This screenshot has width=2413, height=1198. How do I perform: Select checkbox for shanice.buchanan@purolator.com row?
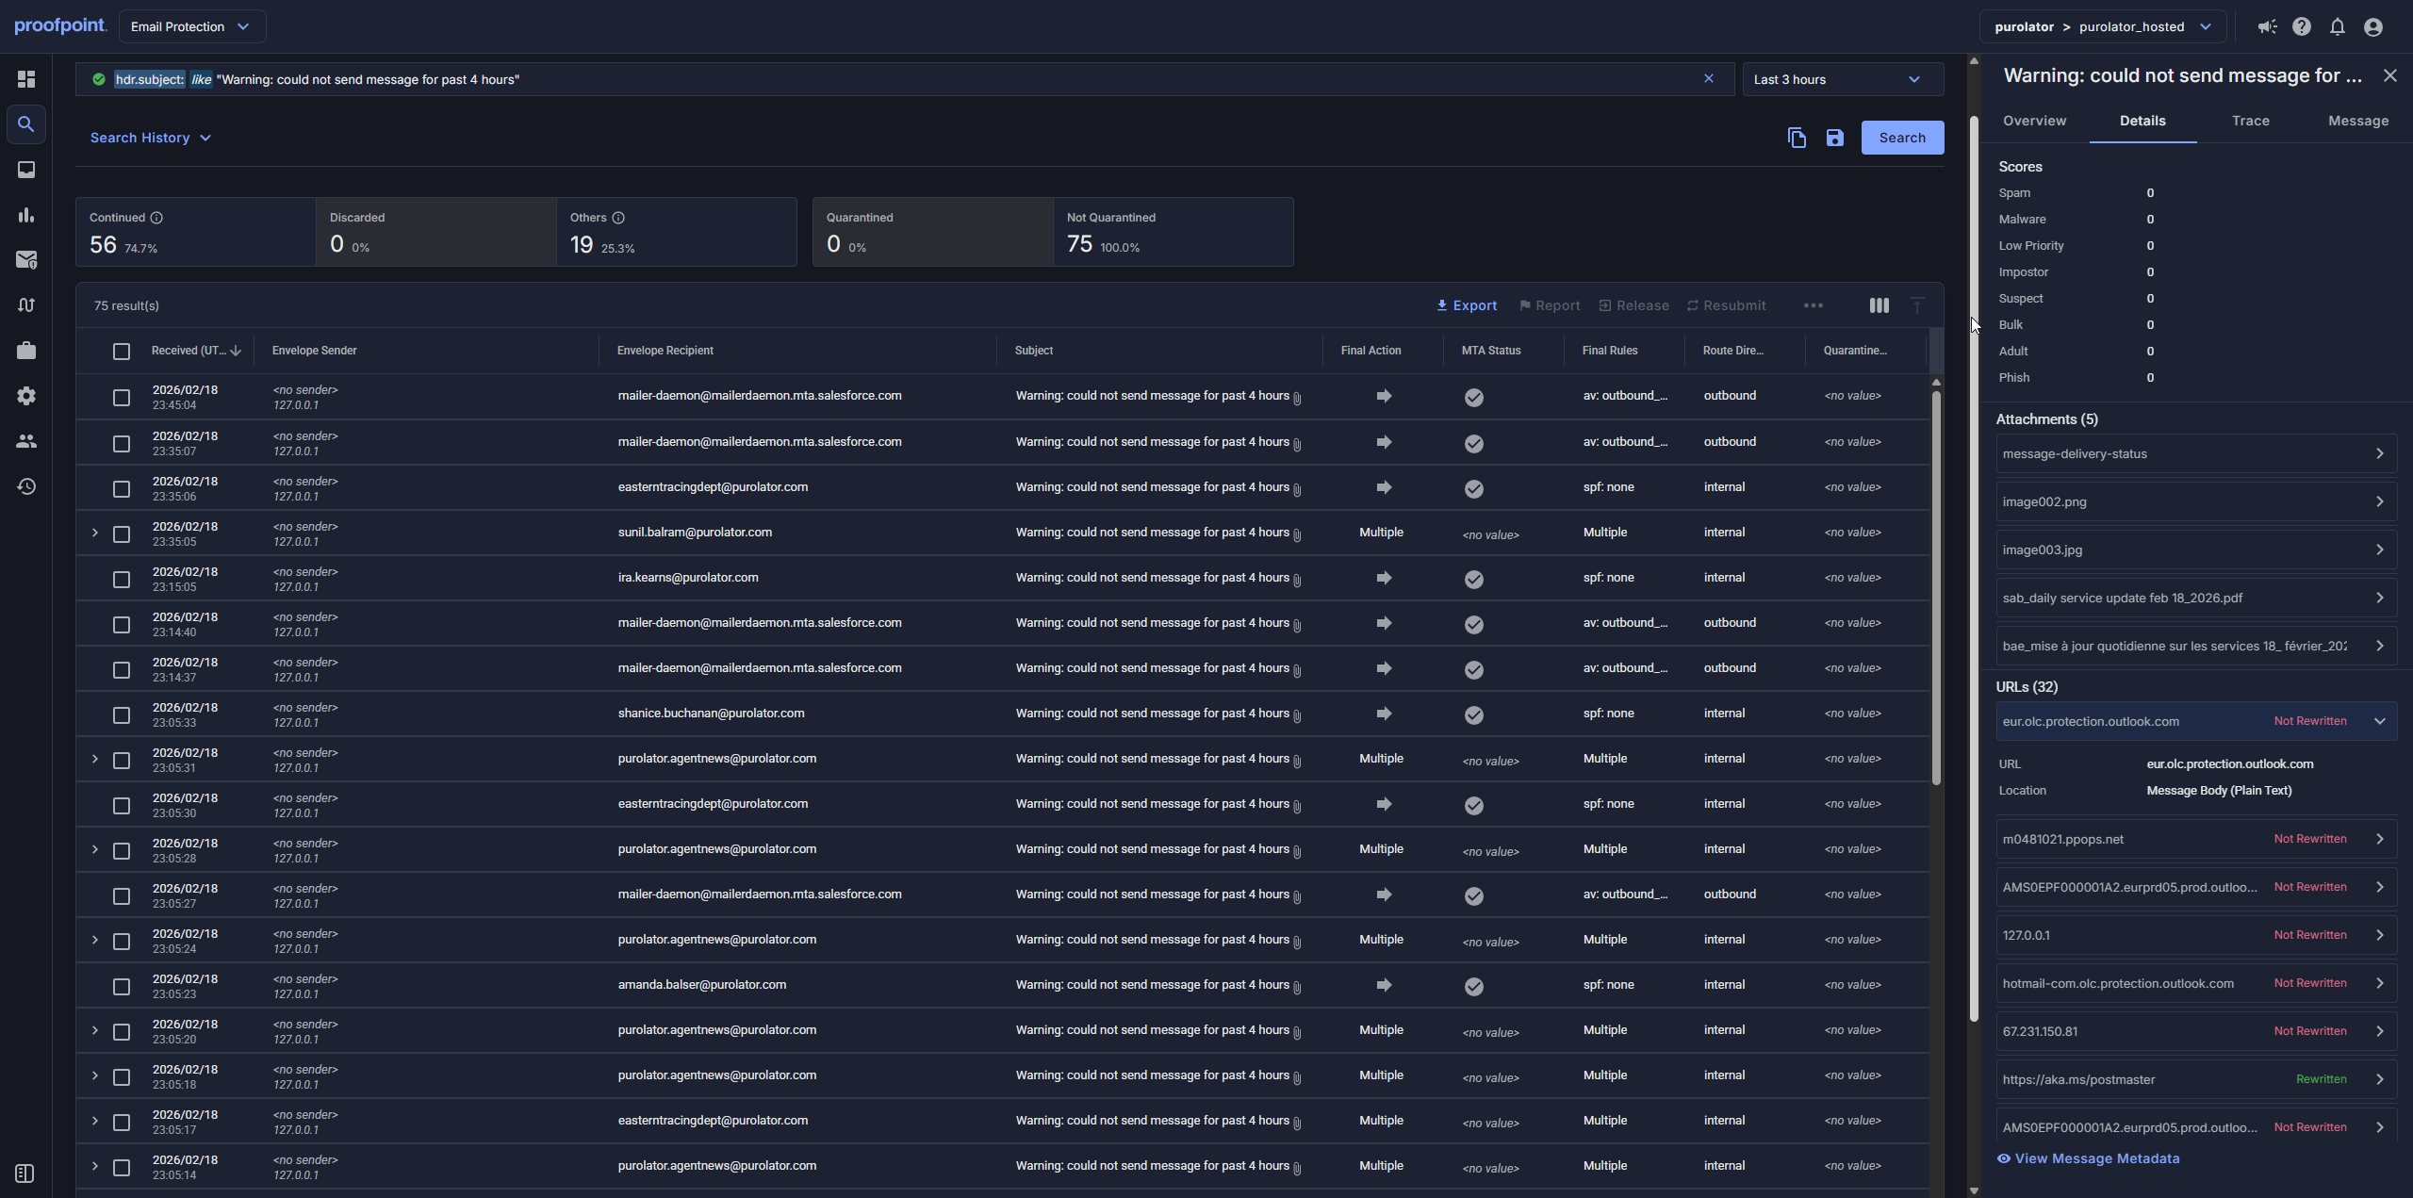click(122, 714)
